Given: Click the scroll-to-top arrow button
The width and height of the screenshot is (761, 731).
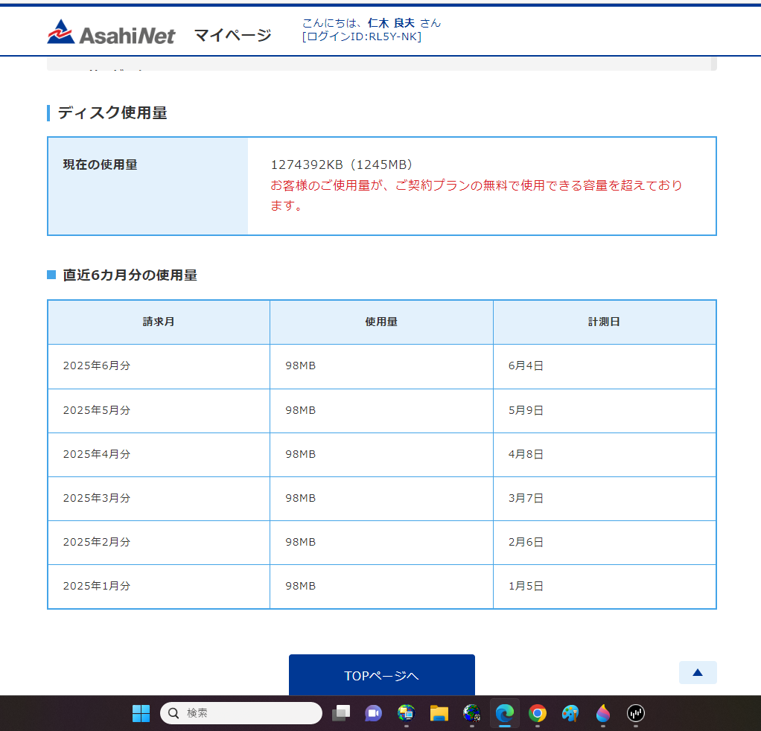Looking at the screenshot, I should click(x=697, y=672).
